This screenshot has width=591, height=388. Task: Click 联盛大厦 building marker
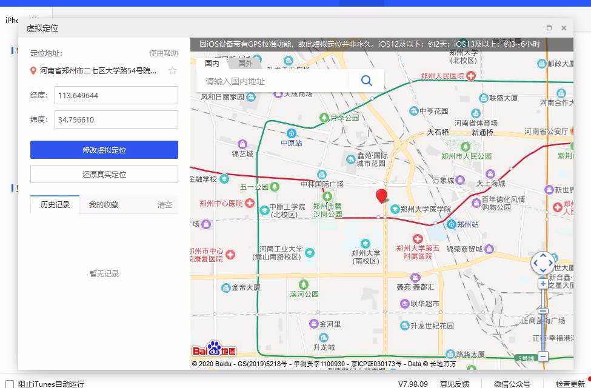[x=484, y=98]
